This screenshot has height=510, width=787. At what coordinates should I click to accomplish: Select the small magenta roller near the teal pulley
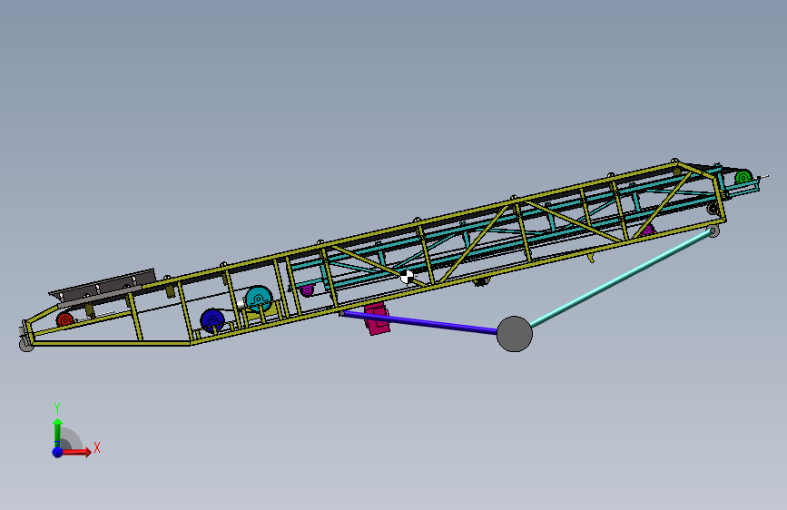click(307, 289)
